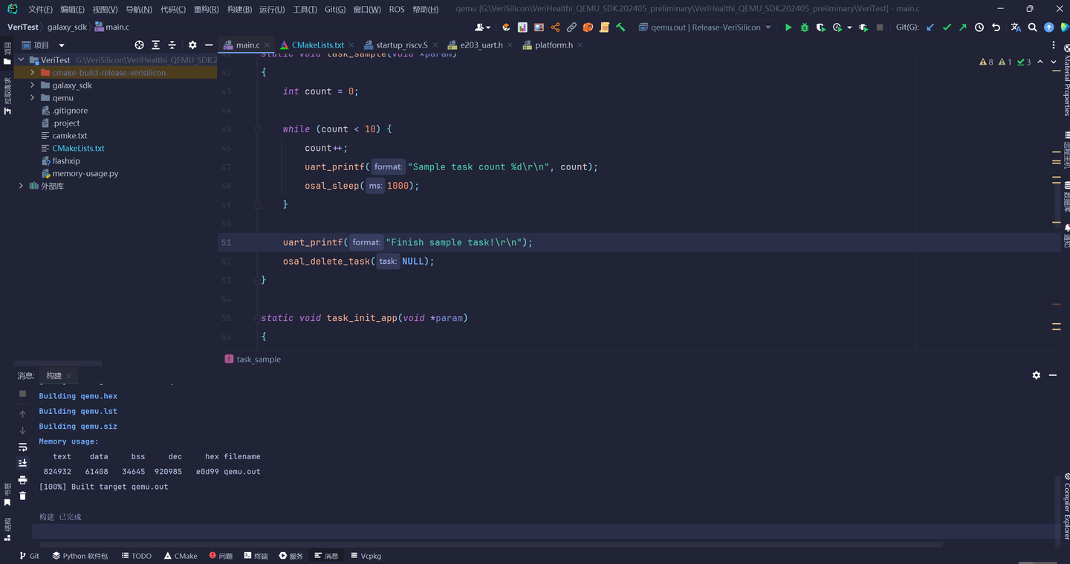The image size is (1070, 564).
Task: Show Git history clock icon
Action: click(979, 27)
